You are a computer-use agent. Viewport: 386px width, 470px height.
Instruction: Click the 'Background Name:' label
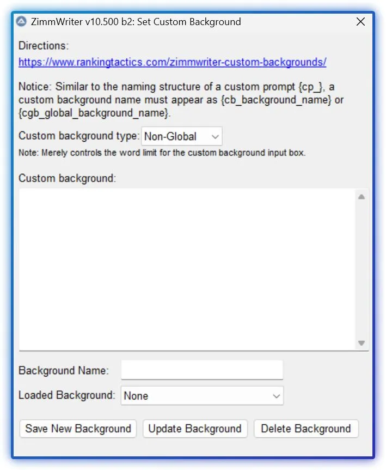point(64,370)
